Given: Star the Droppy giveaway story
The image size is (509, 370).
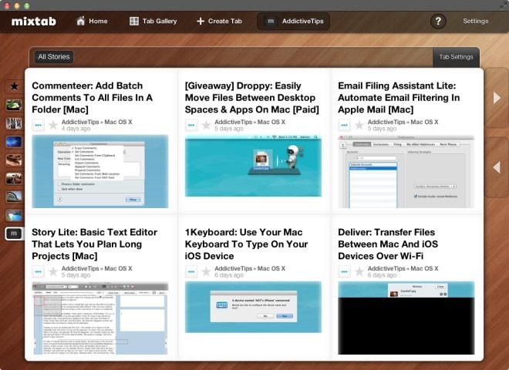Looking at the screenshot, I should [206, 125].
